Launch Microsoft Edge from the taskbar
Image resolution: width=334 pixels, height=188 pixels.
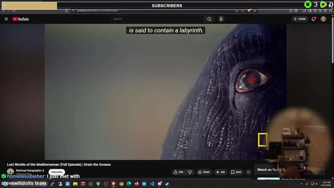click(x=129, y=184)
